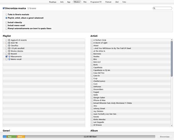Image resolution: width=174 pixels, height=140 pixels.
Task: Check the I 25 più ascoltati playlist
Action: [6, 48]
